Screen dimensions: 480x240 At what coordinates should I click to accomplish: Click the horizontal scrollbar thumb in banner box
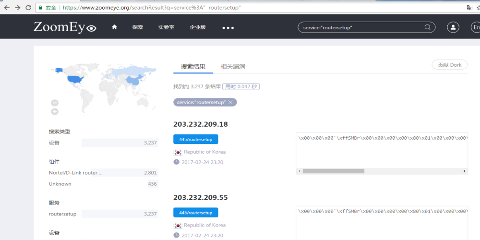334,171
